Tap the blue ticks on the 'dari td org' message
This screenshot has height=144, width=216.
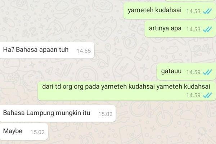pyautogui.click(x=207, y=95)
